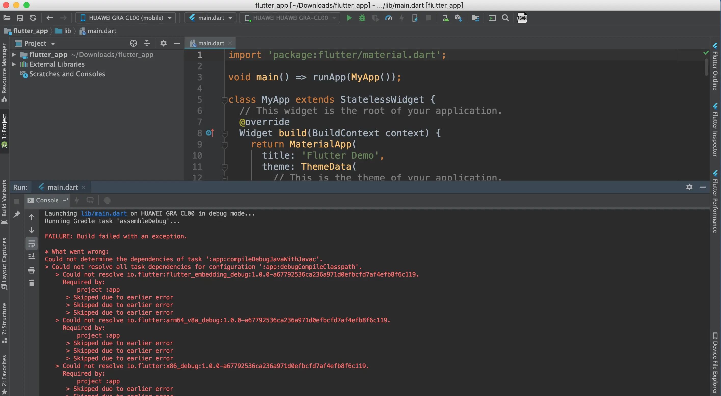
Task: Click the green Run button in toolbar
Action: [349, 18]
